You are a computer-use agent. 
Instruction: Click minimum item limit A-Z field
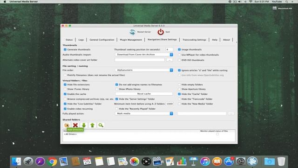[x=169, y=104]
